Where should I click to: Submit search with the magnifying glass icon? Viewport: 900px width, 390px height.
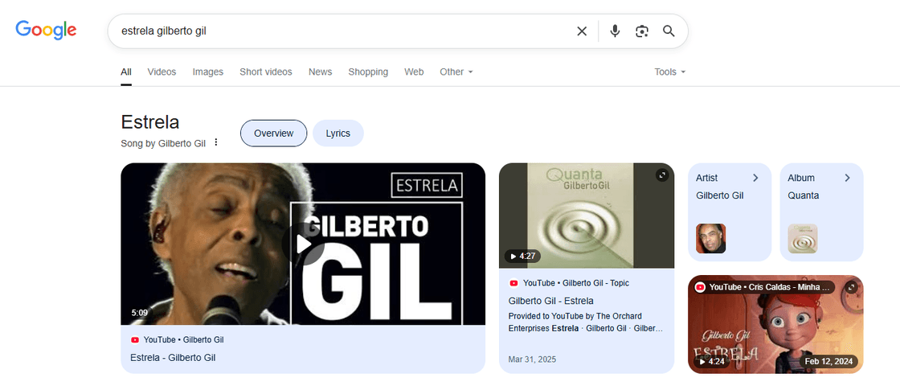[669, 31]
